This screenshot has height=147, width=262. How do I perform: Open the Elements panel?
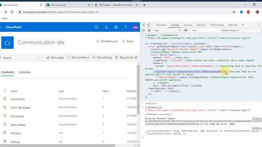click(161, 25)
